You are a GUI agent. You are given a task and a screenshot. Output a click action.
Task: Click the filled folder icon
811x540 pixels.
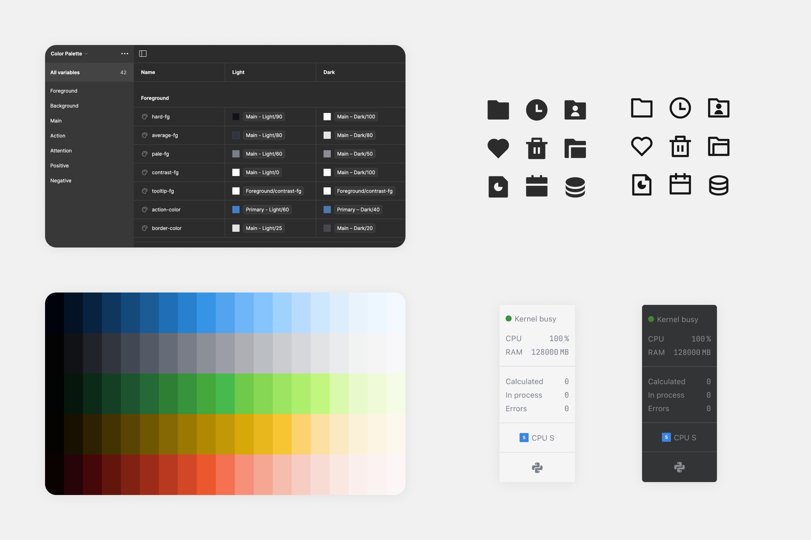tap(498, 110)
